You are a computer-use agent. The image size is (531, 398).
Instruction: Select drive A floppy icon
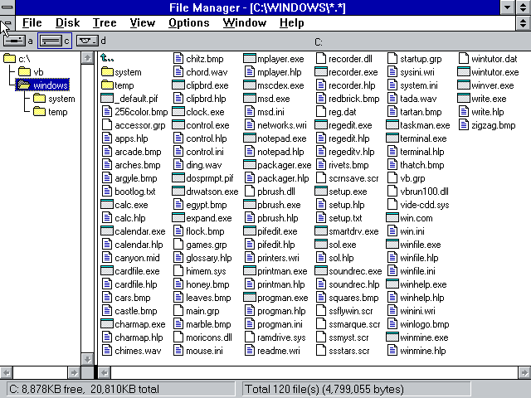(14, 40)
